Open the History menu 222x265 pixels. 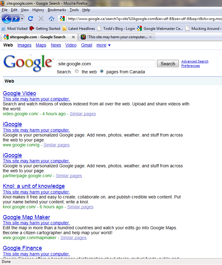pyautogui.click(x=38, y=10)
